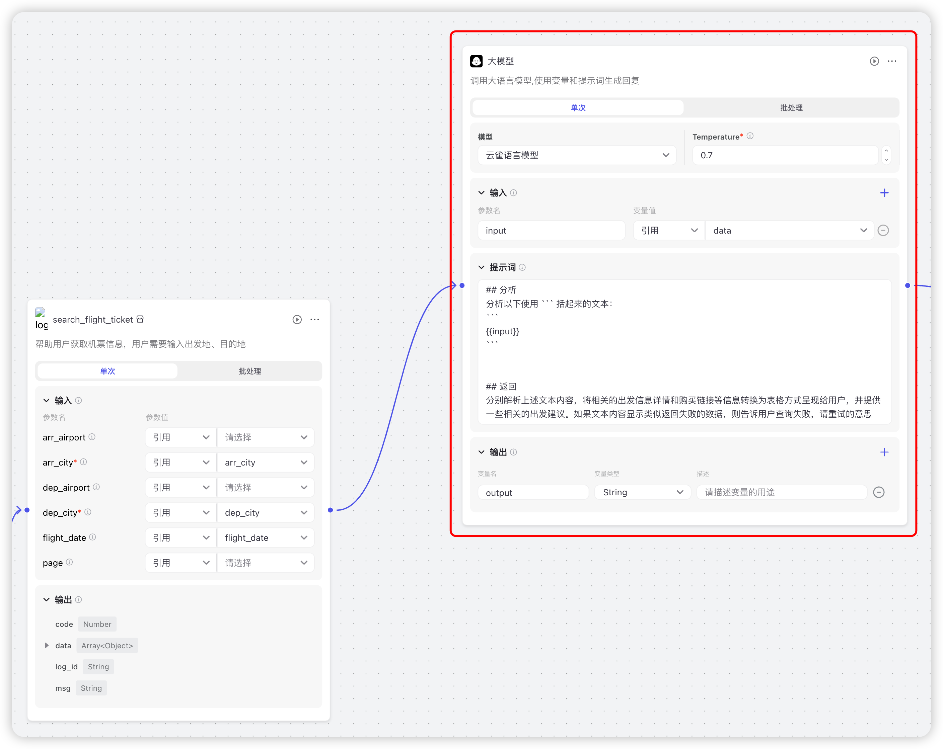Collapse search_flight_ticket 输入 section
Screen dimensions: 943x749
point(46,400)
